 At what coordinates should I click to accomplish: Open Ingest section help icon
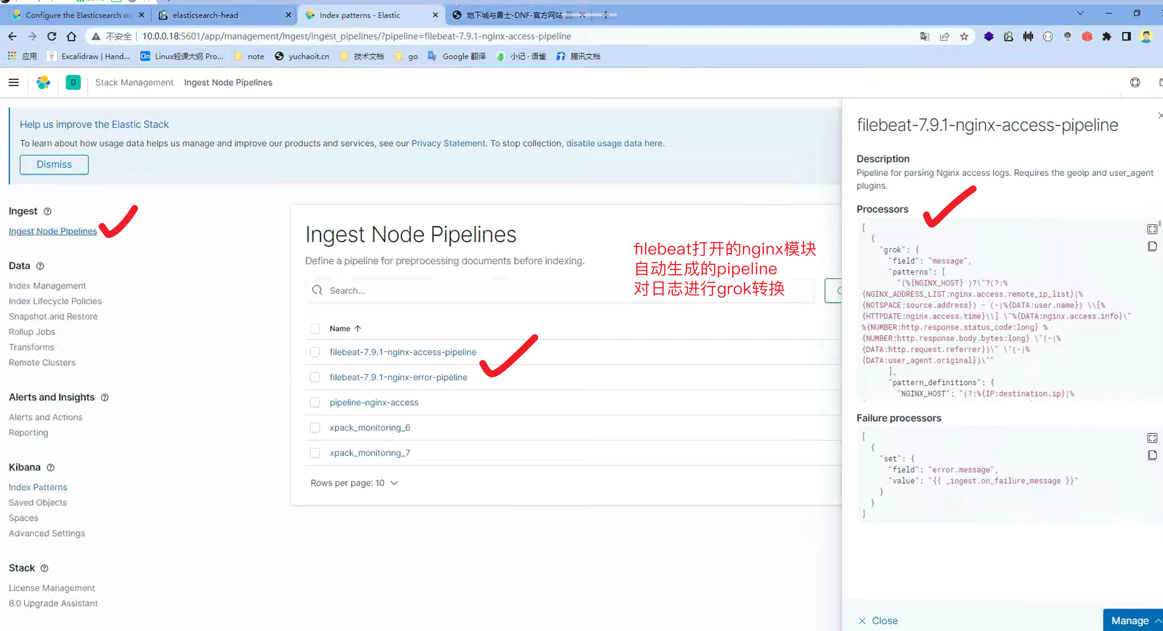pos(47,211)
